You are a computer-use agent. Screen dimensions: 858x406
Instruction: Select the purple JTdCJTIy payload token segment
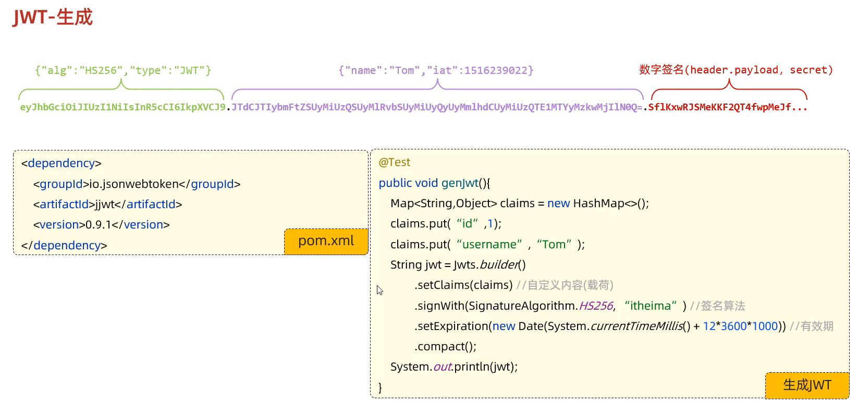437,107
